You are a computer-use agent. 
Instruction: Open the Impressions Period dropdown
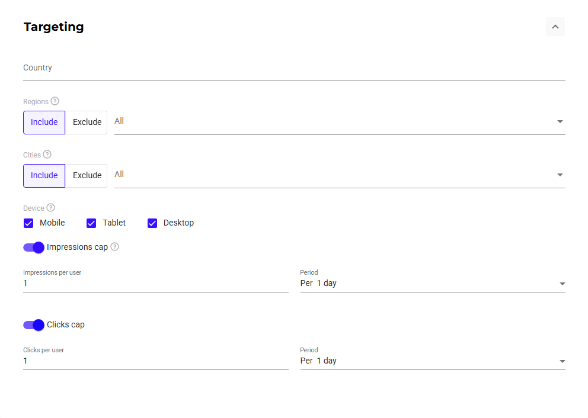point(432,284)
